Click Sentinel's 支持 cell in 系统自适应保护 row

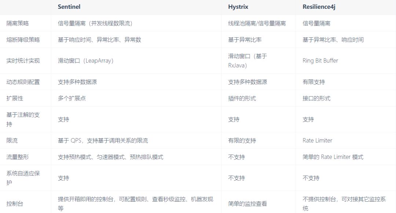(x=63, y=178)
